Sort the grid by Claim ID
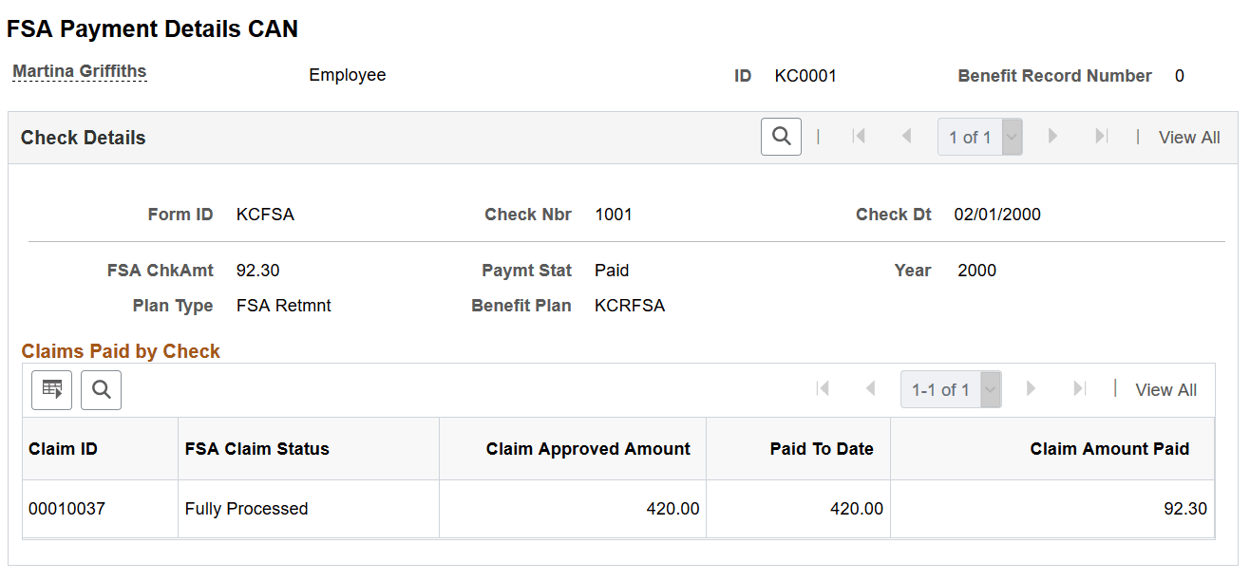The image size is (1250, 581). pyautogui.click(x=64, y=448)
